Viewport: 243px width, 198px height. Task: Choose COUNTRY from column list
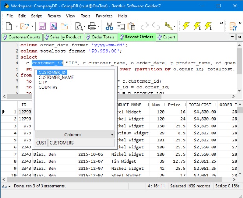coord(48,87)
